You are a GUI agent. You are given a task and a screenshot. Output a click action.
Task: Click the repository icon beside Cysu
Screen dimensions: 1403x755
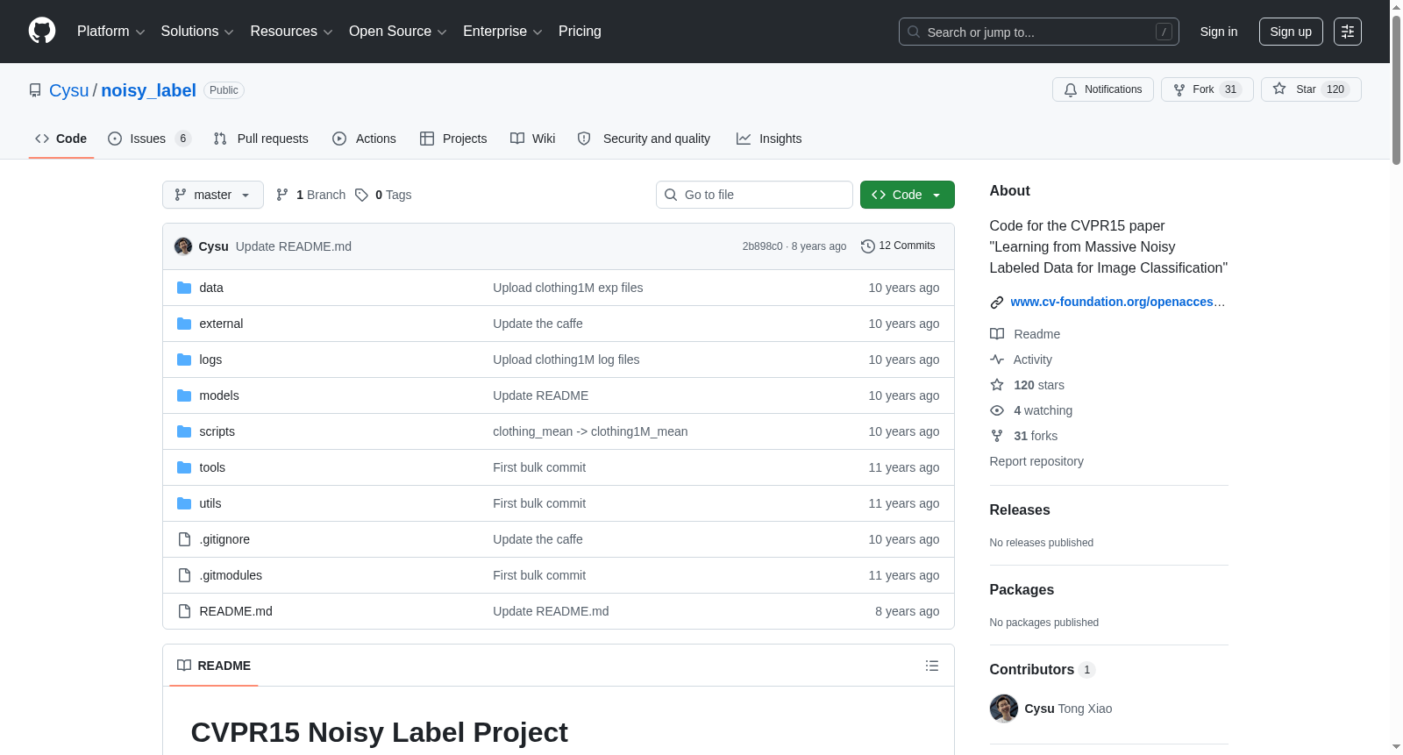click(x=35, y=90)
